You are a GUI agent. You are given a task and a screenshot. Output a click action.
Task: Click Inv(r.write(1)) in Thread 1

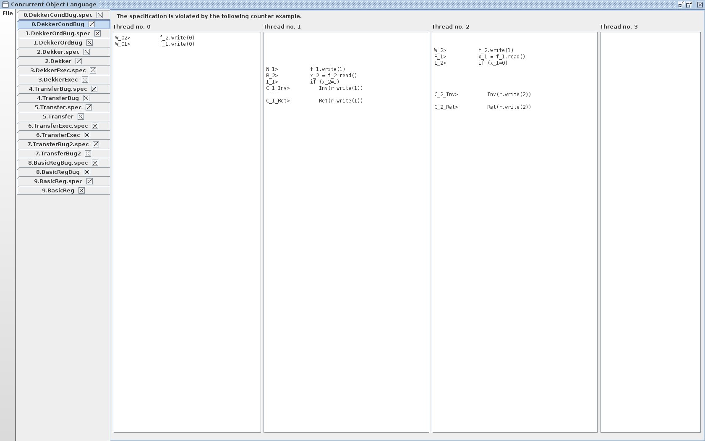341,88
